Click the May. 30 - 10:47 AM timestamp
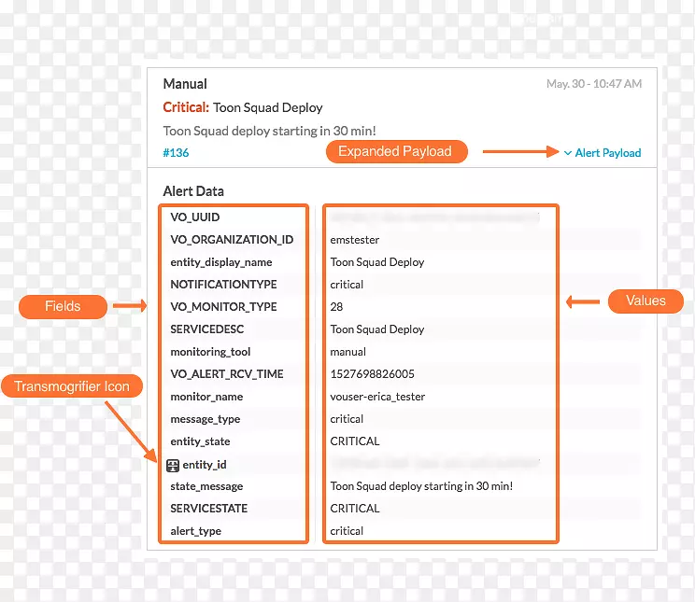This screenshot has height=602, width=695. click(x=593, y=84)
